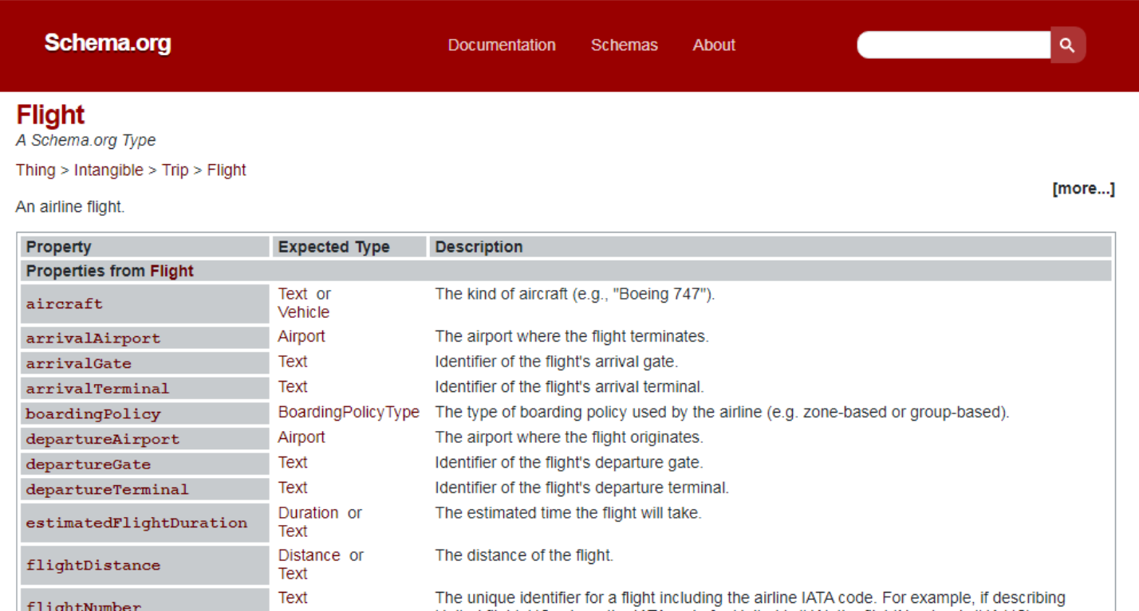The height and width of the screenshot is (611, 1139).
Task: Click the Flight page heading
Action: (x=50, y=115)
